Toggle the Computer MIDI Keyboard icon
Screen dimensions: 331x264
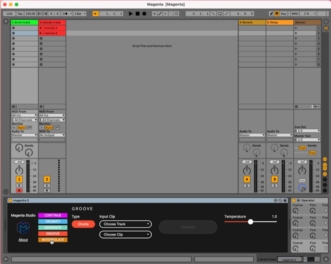click(x=277, y=14)
